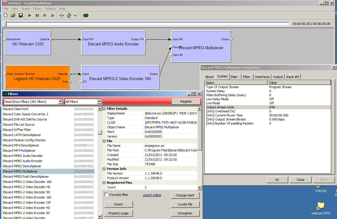Select the CC pin of MPEG-2 Video Encoder
Screen dimensions: 337x219
coord(80,82)
